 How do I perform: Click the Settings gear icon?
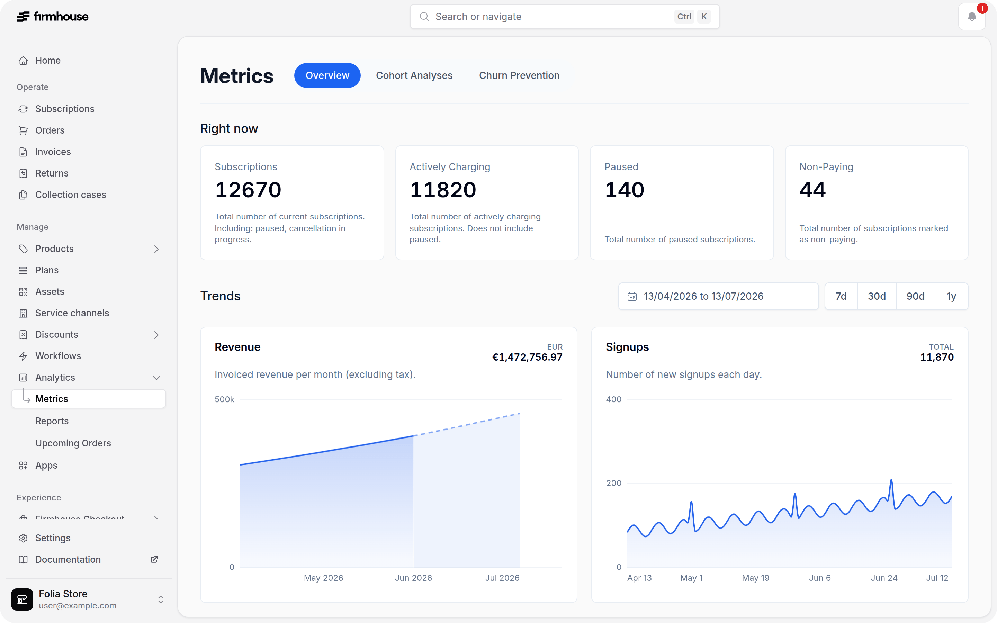23,538
